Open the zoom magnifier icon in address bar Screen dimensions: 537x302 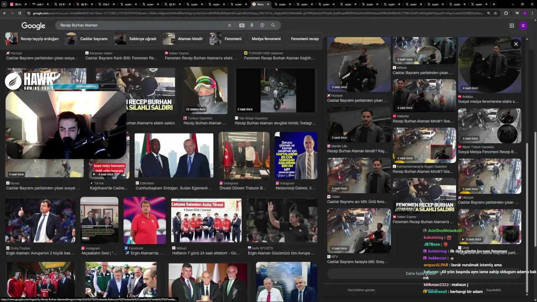488,13
